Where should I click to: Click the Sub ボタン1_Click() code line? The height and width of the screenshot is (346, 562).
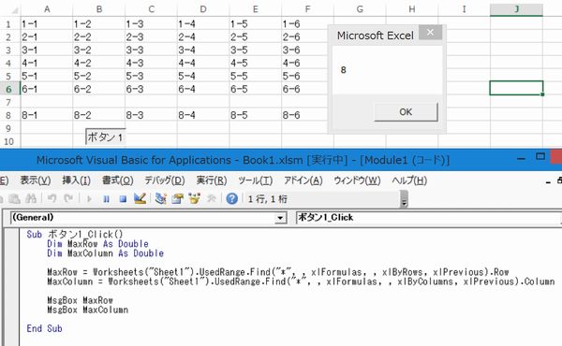[x=75, y=235]
